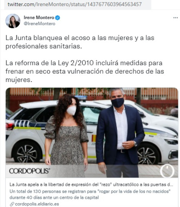Focus the twitter.com address bar
Viewport: 180px width, 207px height.
tap(78, 4)
